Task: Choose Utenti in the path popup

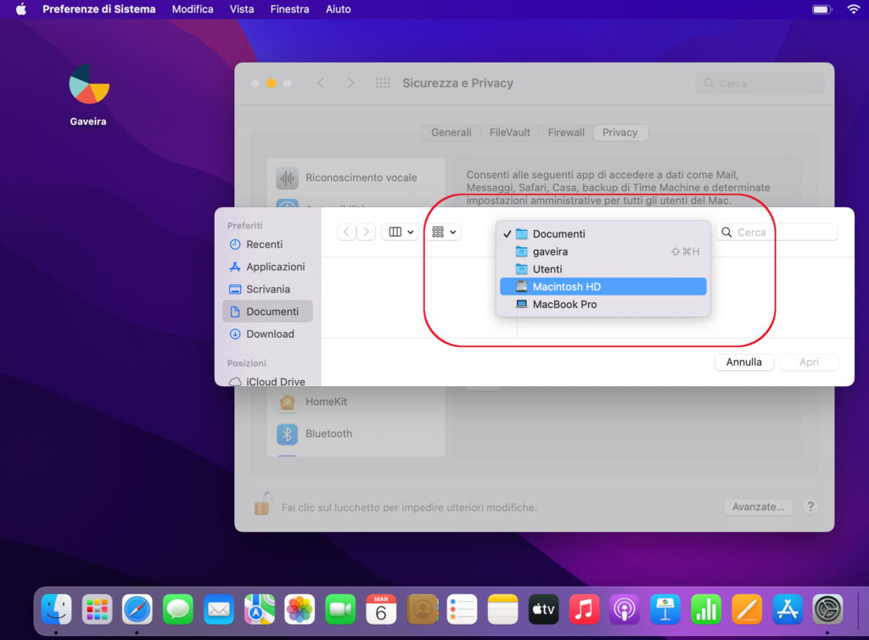Action: point(603,269)
